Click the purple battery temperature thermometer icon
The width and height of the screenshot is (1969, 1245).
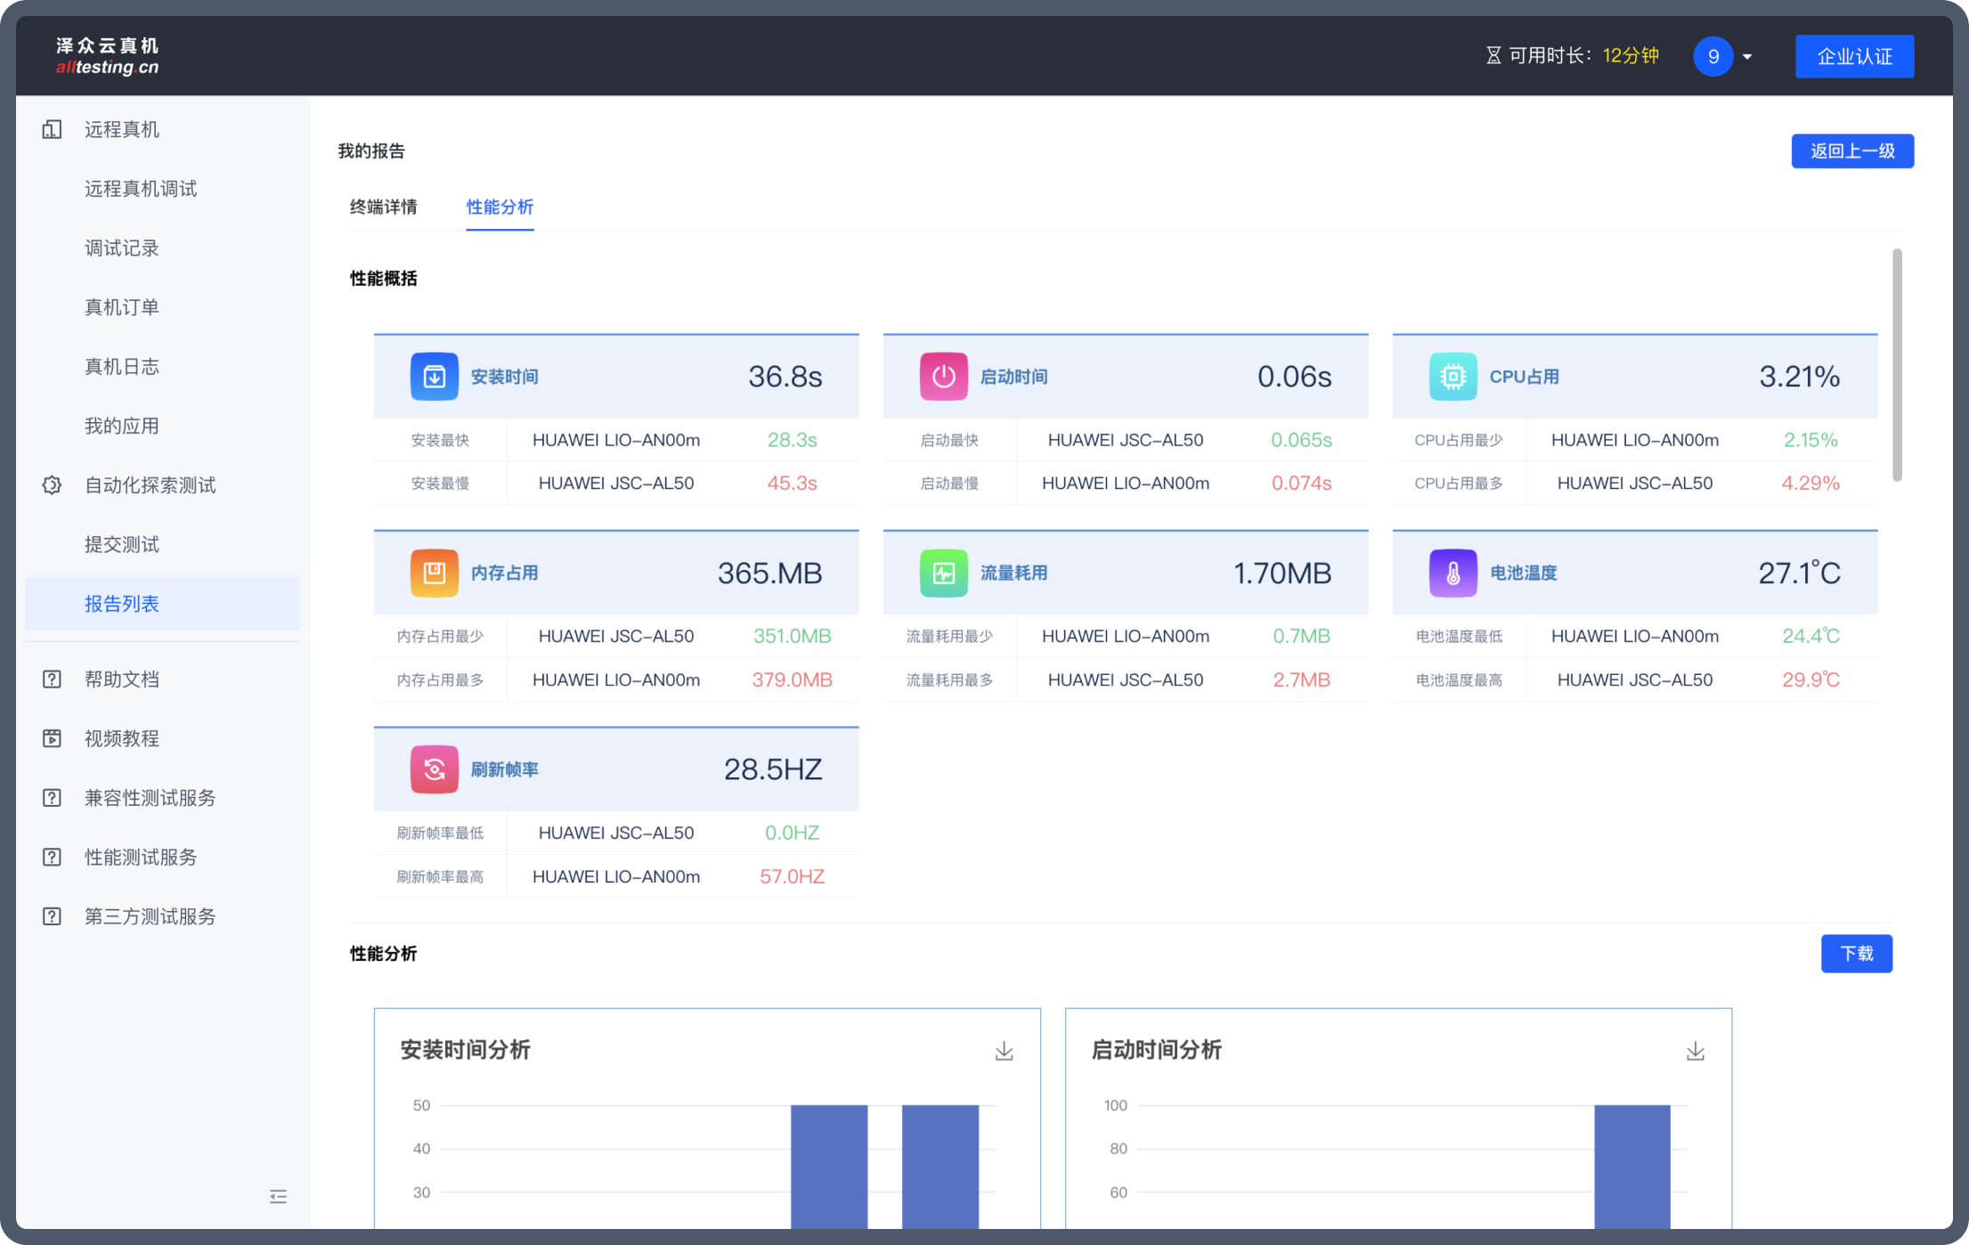click(1452, 573)
